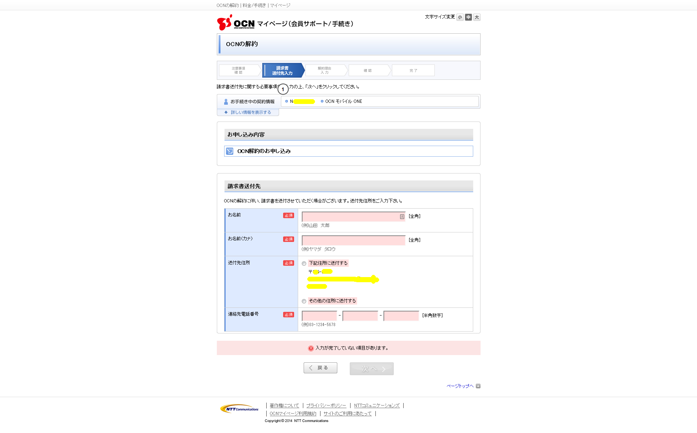The width and height of the screenshot is (697, 433).
Task: Click the icon beside OCN解約のお申し込み
Action: [230, 151]
